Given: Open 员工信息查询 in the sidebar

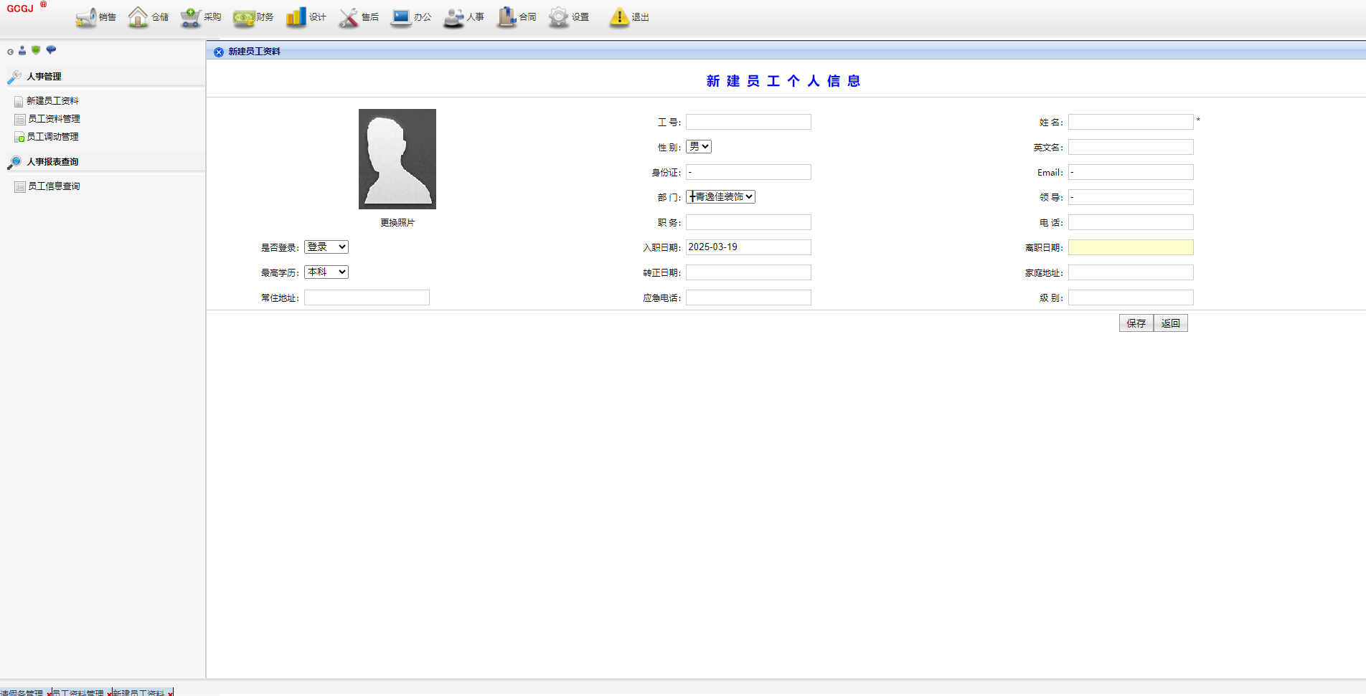Looking at the screenshot, I should click(x=54, y=186).
